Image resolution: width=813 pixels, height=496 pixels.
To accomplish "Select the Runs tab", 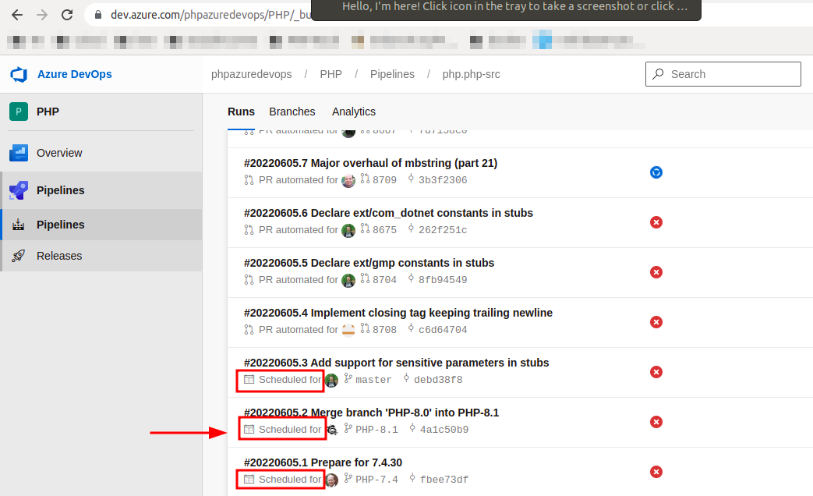I will tap(241, 112).
